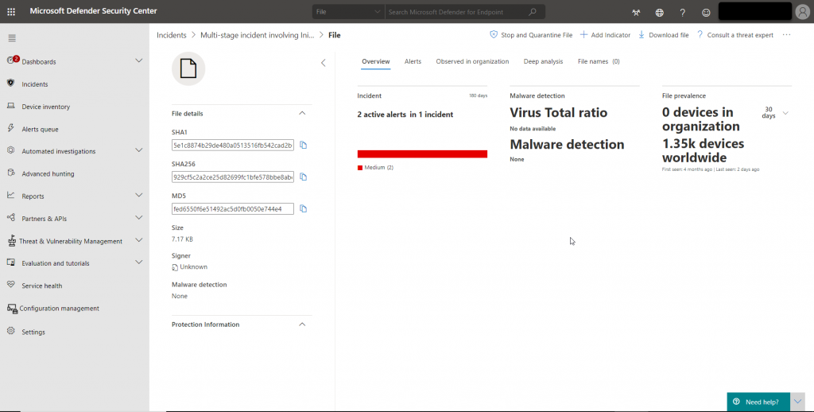Click the Partners & APIs icon
The image size is (814, 412).
point(11,218)
